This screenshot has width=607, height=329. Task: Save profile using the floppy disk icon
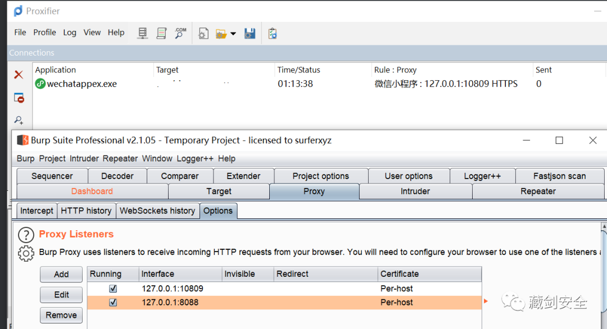click(x=250, y=34)
